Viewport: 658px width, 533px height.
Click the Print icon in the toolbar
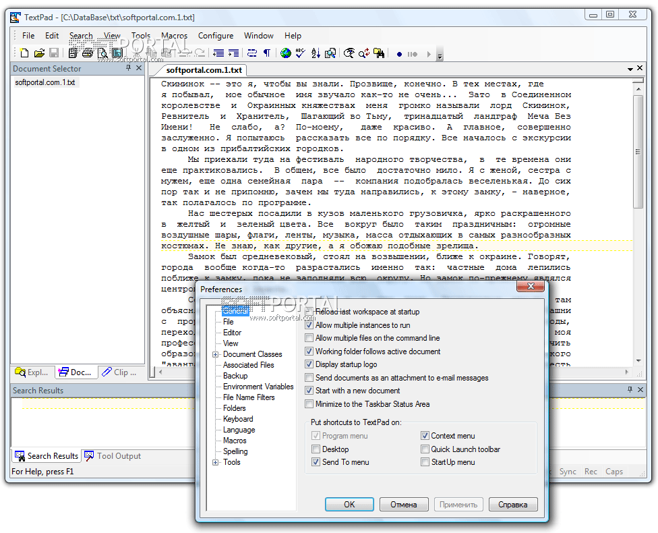[x=88, y=53]
